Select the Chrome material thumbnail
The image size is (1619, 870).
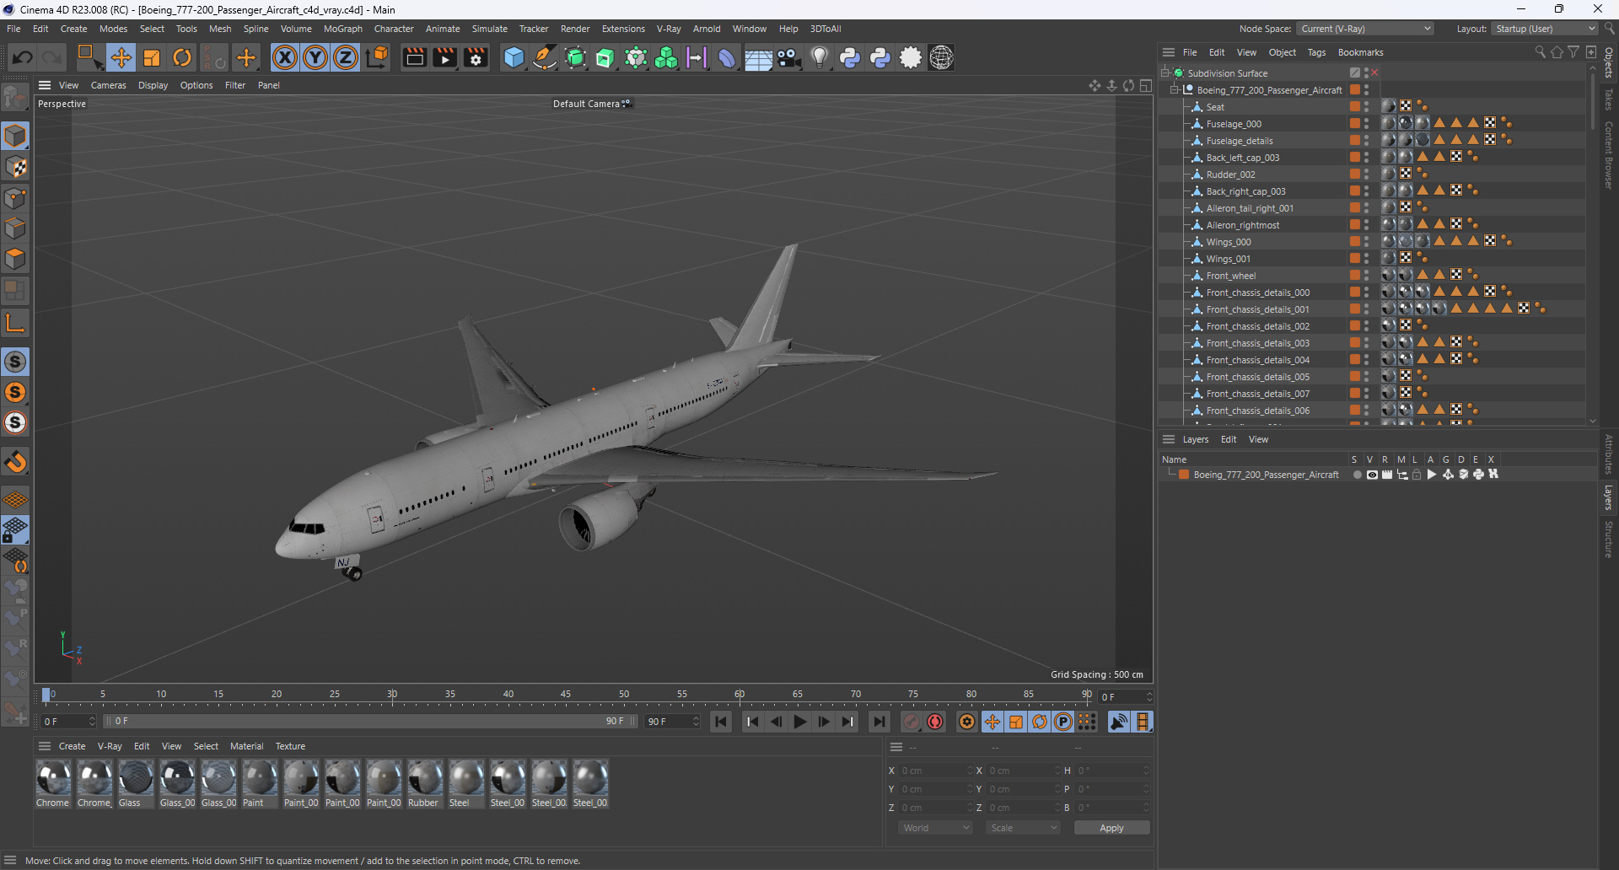tap(54, 778)
